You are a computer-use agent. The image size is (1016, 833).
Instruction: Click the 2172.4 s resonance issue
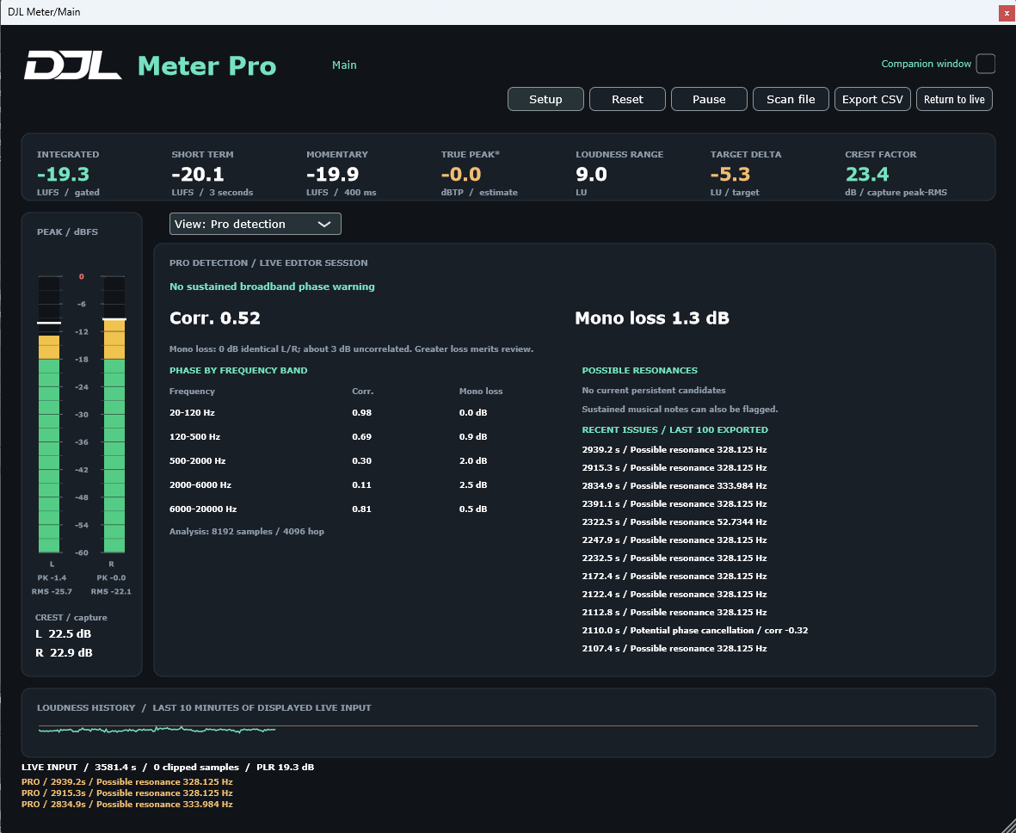coord(674,576)
